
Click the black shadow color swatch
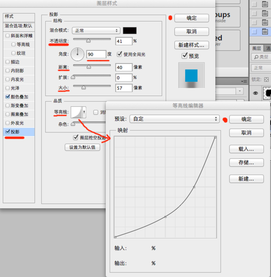130,31
